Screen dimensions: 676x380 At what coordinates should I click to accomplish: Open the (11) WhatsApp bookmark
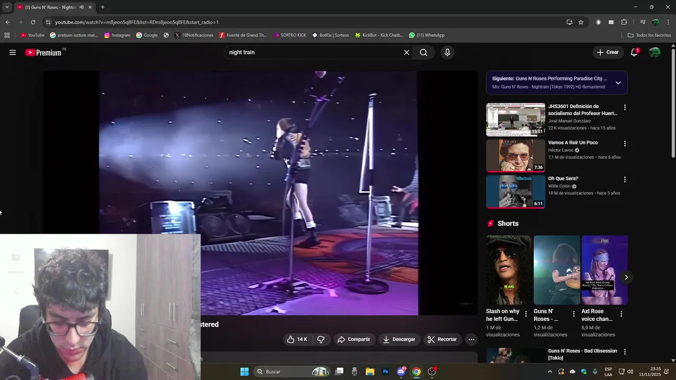(427, 35)
